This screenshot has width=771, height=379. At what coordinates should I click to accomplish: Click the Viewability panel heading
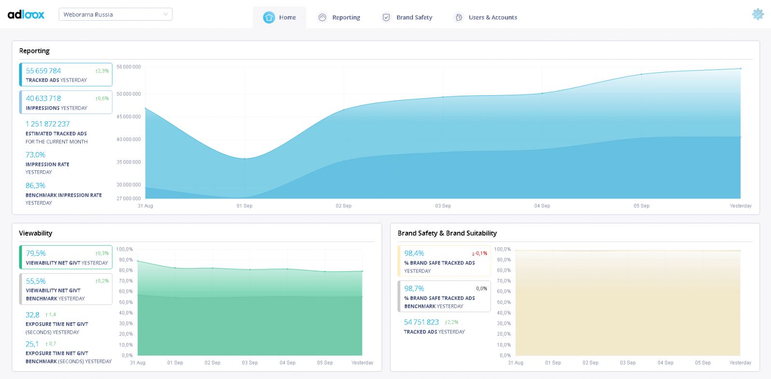click(x=36, y=233)
